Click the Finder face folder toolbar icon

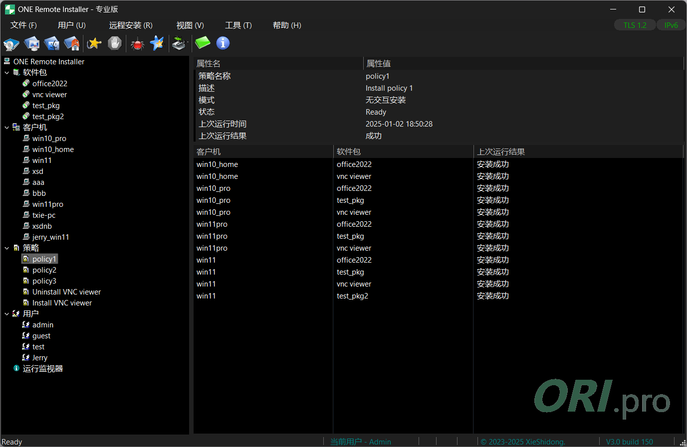point(52,43)
